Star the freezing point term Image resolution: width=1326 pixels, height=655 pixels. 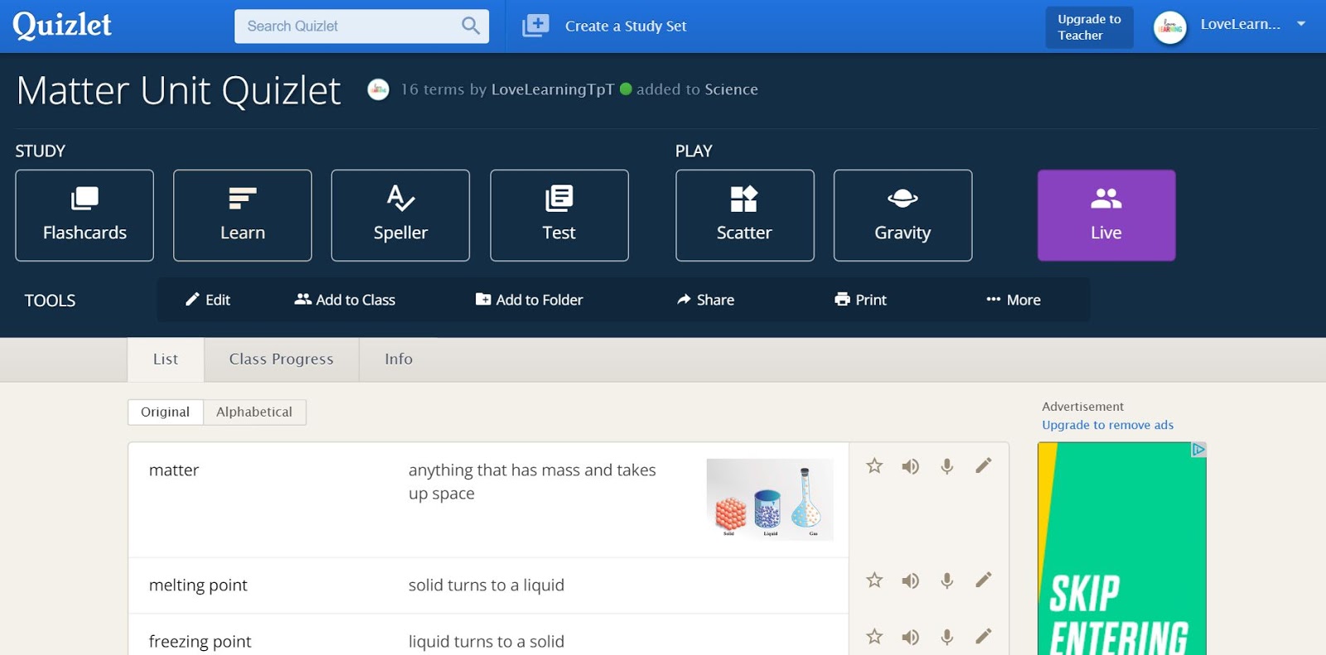874,637
